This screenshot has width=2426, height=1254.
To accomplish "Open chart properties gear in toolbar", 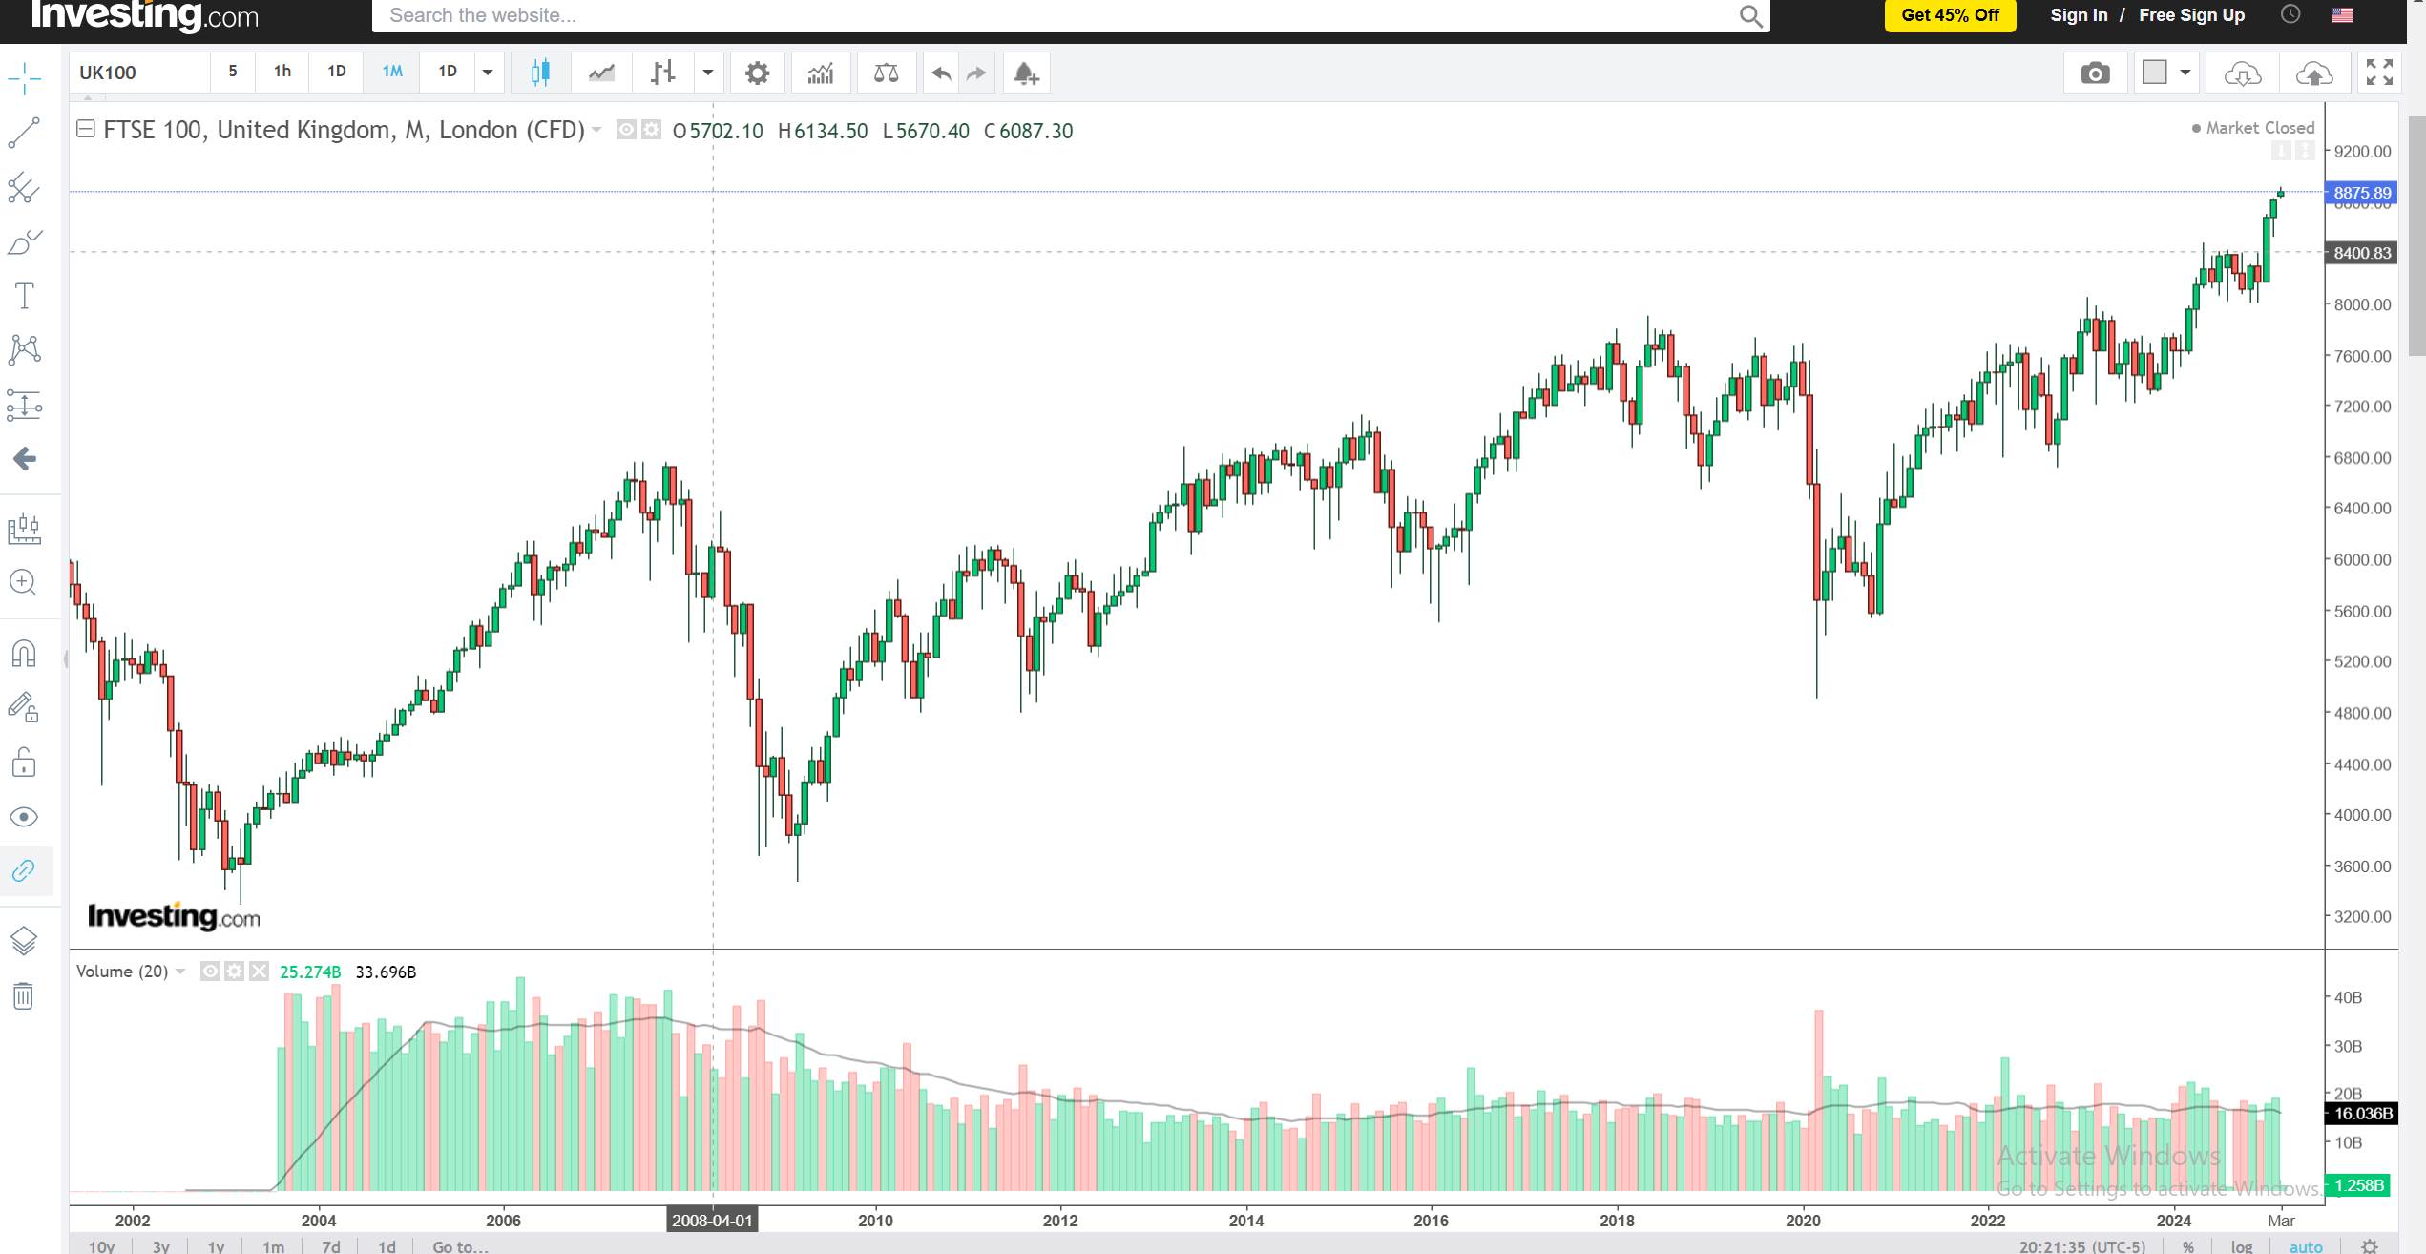I will pyautogui.click(x=757, y=73).
